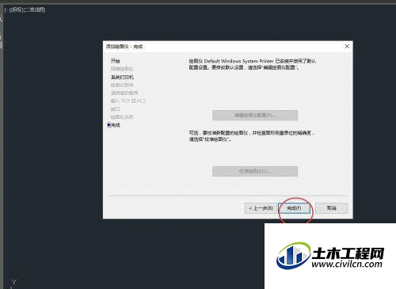Viewport: 396px width, 289px height.
Task: Select the 系统打印机 step in wizard list
Action: click(122, 77)
